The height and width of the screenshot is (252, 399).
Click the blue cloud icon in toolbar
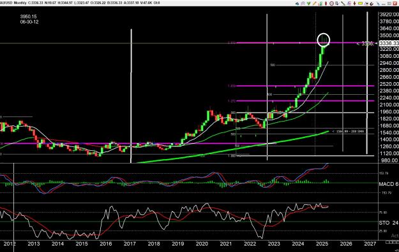pos(297,3)
